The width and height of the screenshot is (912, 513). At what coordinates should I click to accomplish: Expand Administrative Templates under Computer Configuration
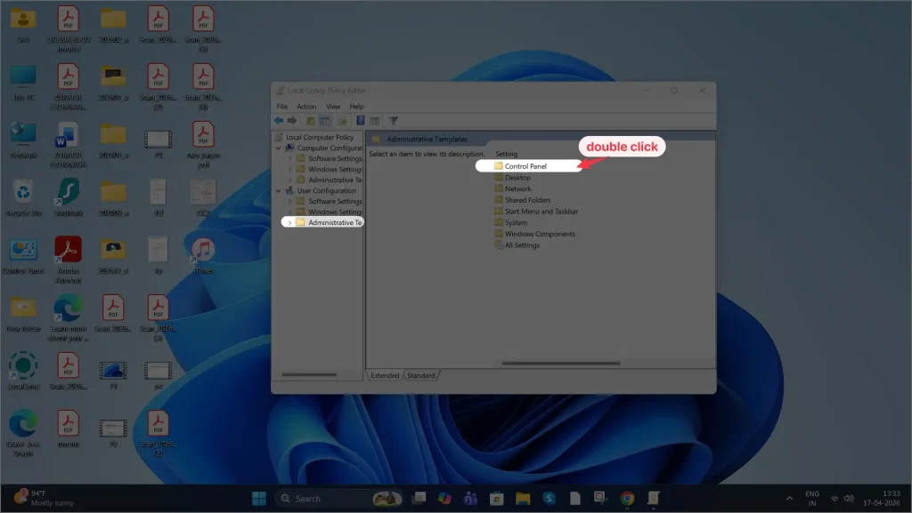pyautogui.click(x=290, y=180)
